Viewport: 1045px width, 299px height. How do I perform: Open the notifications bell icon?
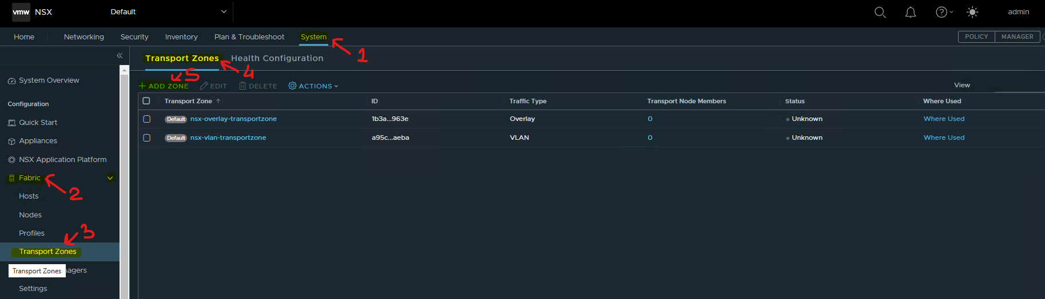(x=911, y=12)
